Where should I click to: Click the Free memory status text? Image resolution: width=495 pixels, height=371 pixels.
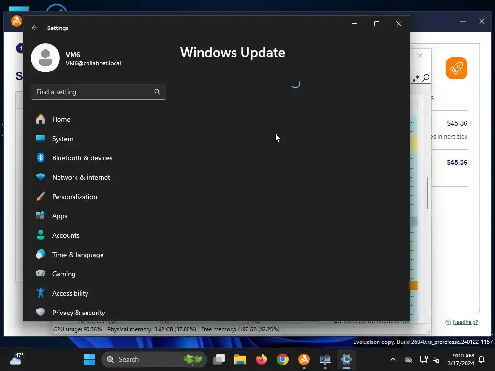(240, 329)
